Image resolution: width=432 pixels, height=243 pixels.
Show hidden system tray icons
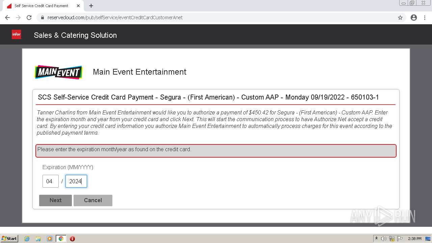377,239
